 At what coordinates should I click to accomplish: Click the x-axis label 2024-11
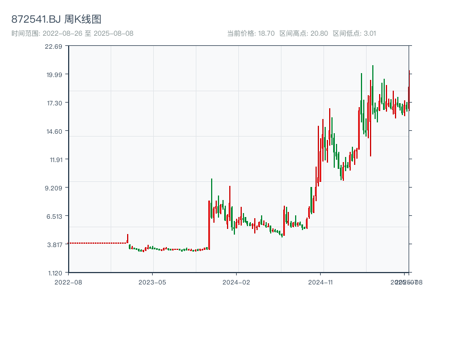tap(321, 282)
